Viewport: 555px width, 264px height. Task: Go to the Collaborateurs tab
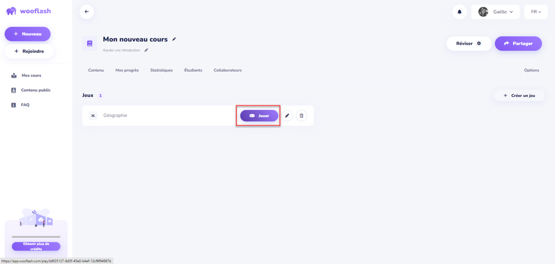[228, 70]
